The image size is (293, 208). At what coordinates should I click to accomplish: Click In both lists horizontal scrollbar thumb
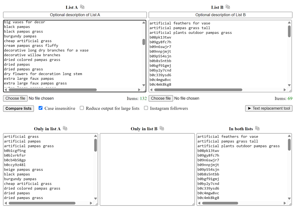coord(220,203)
